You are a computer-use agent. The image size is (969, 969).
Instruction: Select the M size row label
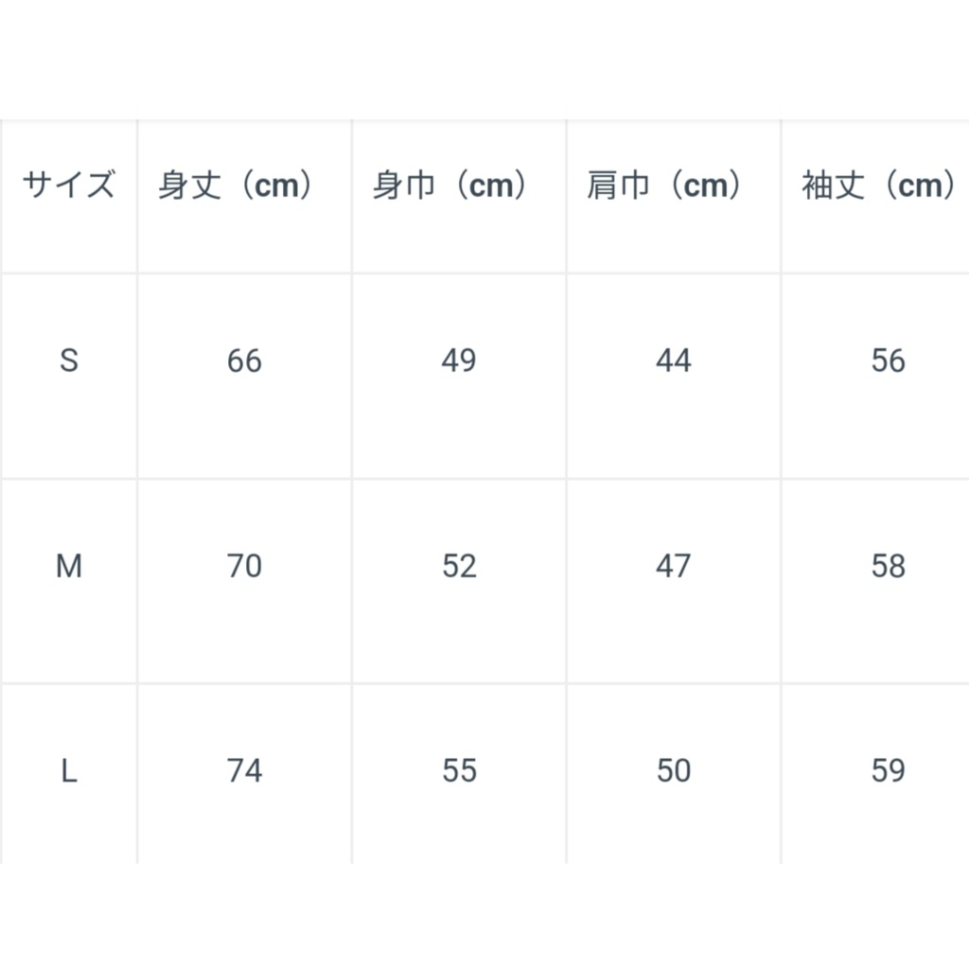tap(69, 566)
